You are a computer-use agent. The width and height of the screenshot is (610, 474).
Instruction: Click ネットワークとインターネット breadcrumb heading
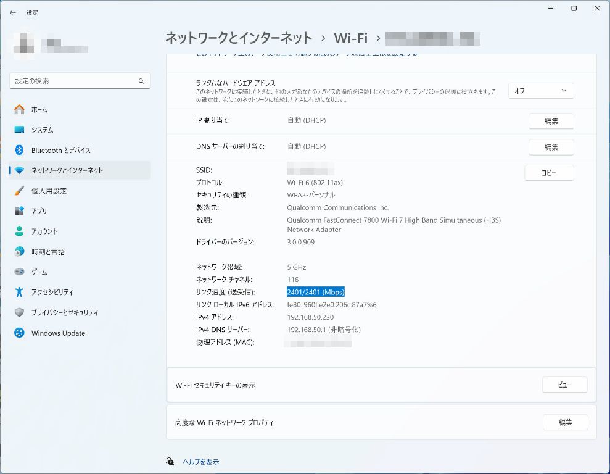point(238,38)
